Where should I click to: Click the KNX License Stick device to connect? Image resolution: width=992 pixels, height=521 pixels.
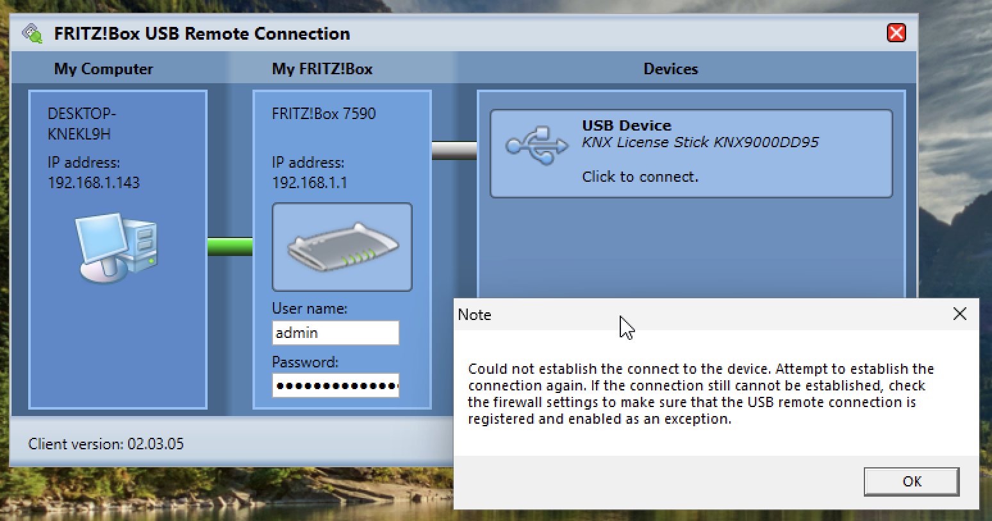tap(691, 154)
